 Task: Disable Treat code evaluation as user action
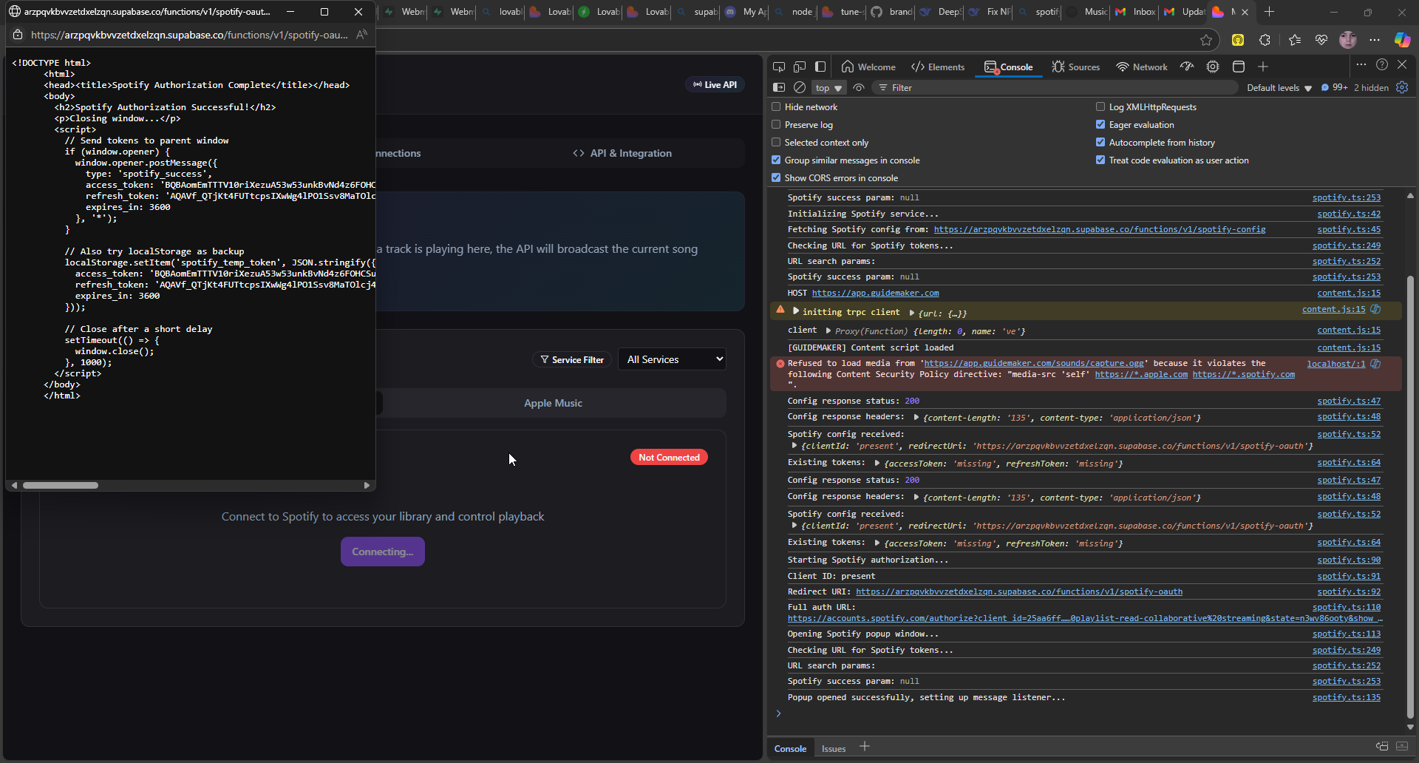pyautogui.click(x=1100, y=160)
